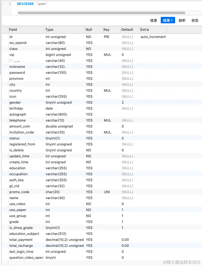Image resolution: width=202 pixels, height=266 pixels.
Task: Select the 'telephone' field cell
Action: (x=18, y=120)
